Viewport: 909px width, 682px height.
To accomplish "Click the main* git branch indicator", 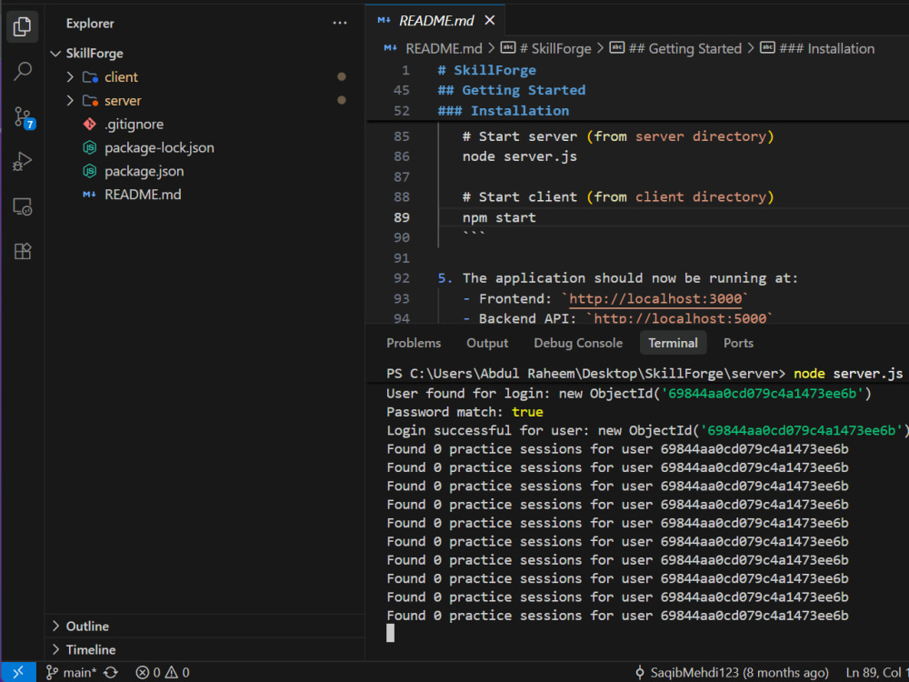I will coord(71,673).
